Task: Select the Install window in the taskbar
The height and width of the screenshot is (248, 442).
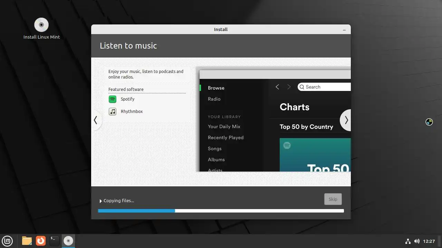Action: coord(68,240)
